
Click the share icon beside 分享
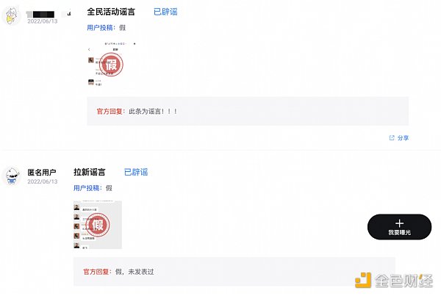click(x=392, y=137)
